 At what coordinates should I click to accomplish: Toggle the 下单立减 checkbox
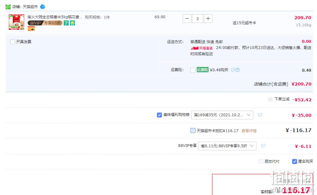270,100
